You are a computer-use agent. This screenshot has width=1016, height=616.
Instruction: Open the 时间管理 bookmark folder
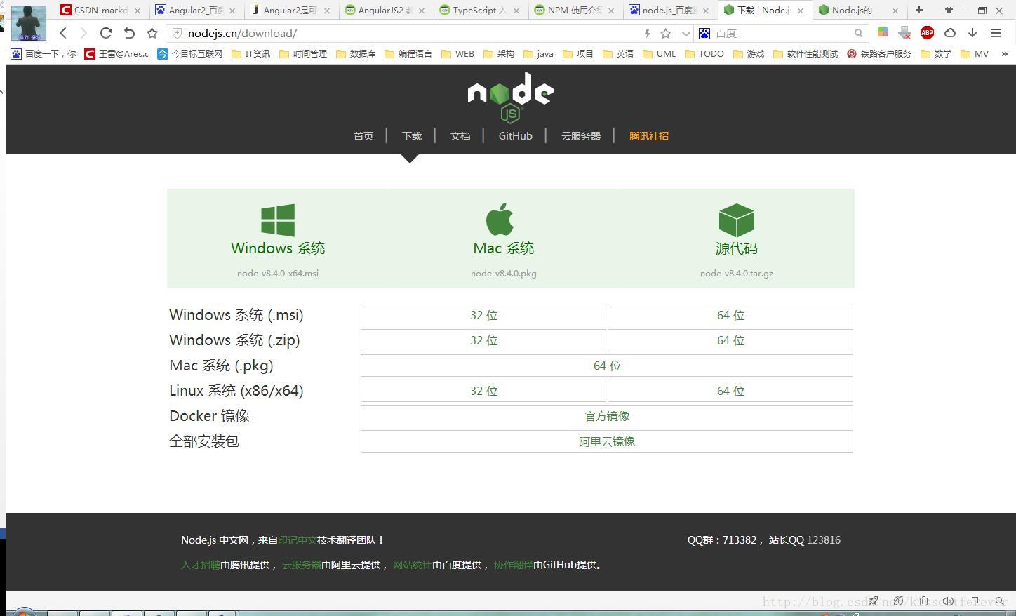tap(303, 53)
